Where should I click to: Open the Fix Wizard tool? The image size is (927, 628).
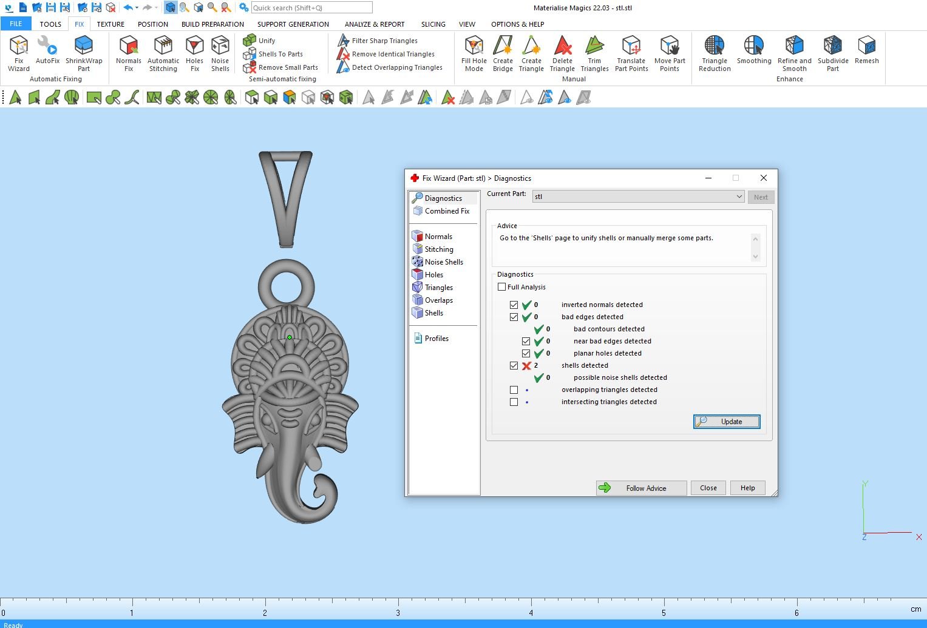point(19,53)
